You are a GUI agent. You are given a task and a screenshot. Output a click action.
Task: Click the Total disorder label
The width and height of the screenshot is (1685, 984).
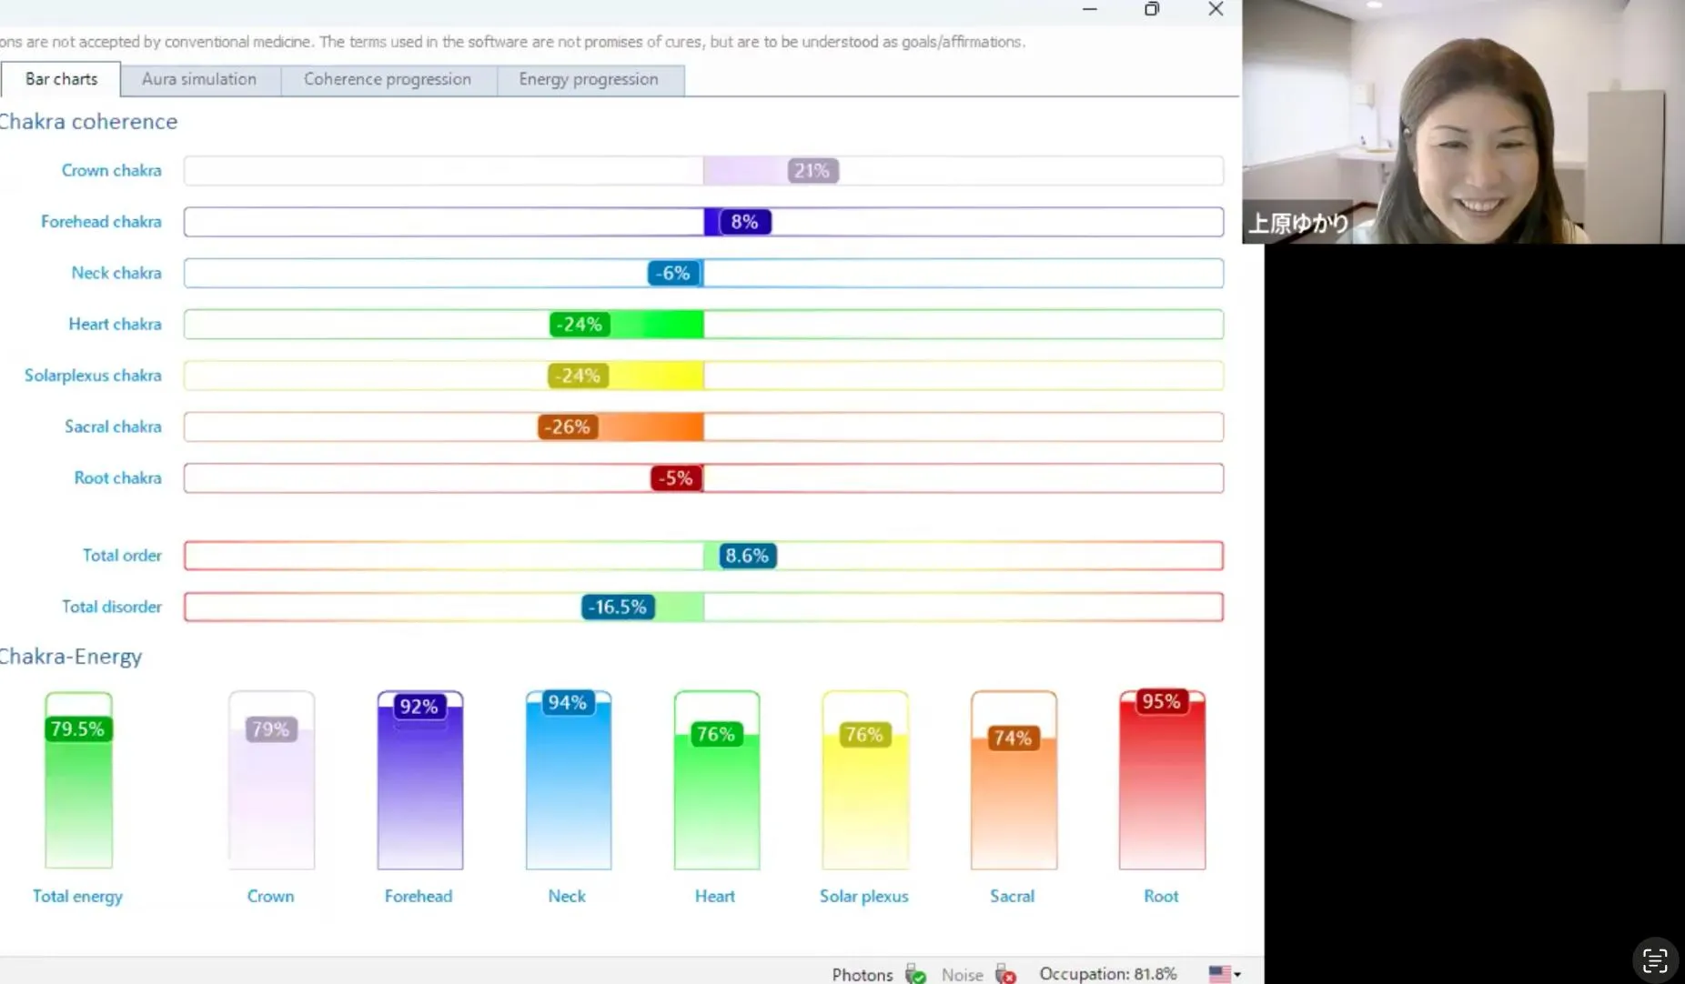111,607
